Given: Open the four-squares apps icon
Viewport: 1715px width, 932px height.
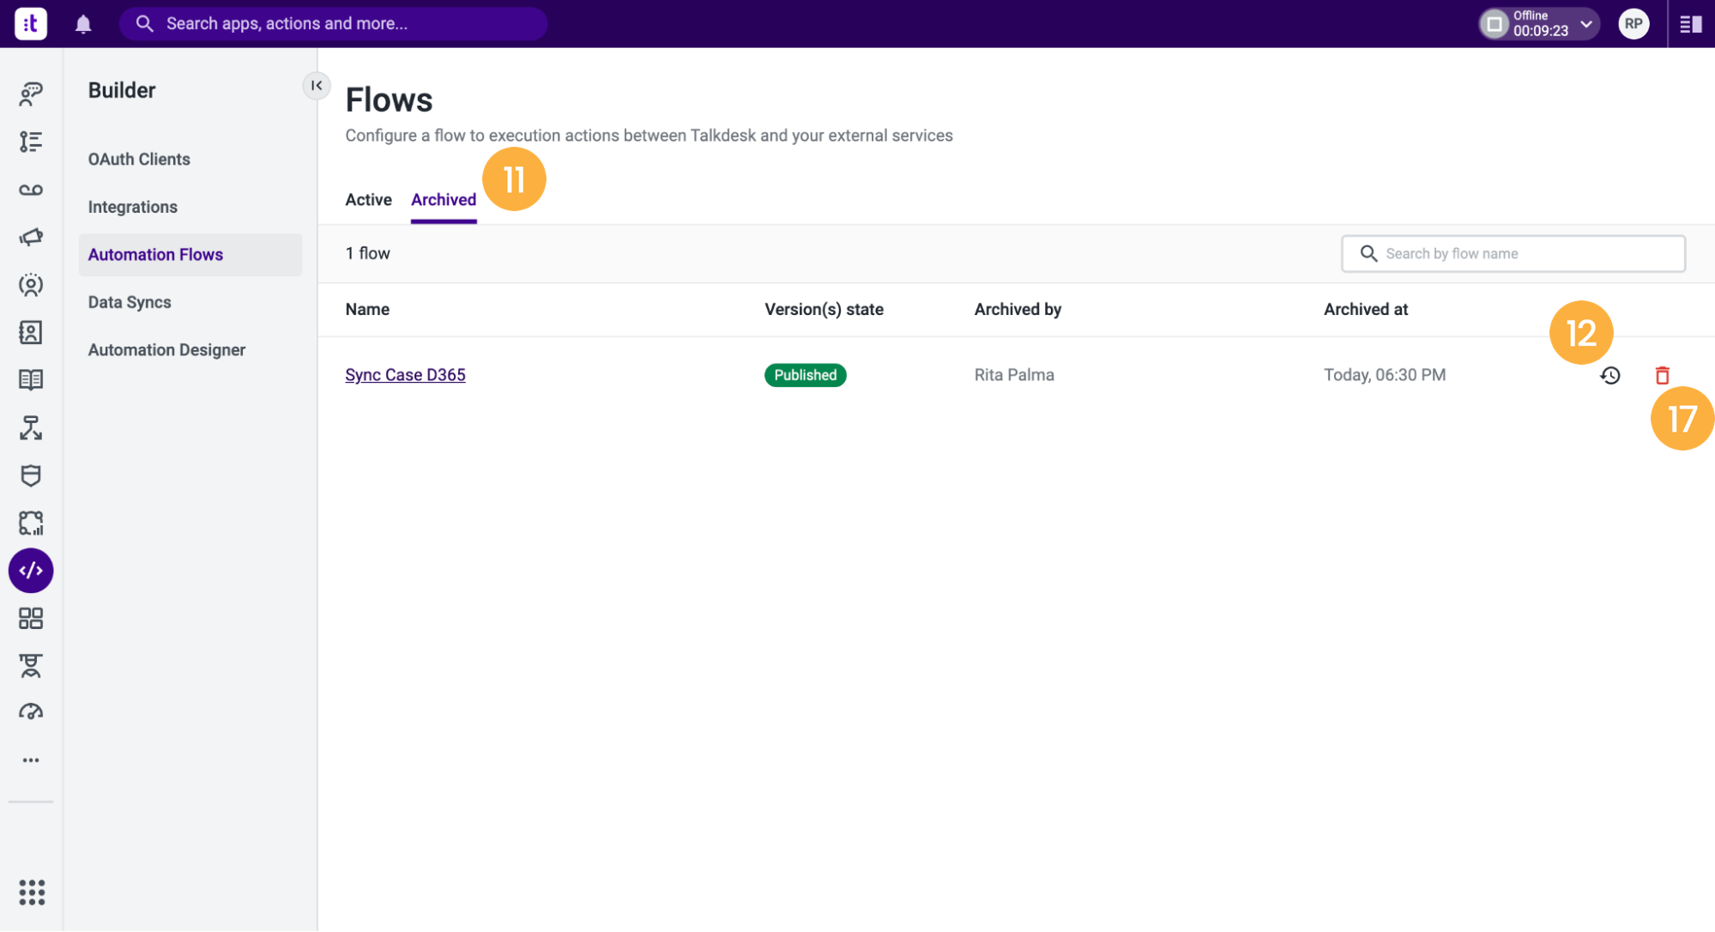Looking at the screenshot, I should pos(31,618).
